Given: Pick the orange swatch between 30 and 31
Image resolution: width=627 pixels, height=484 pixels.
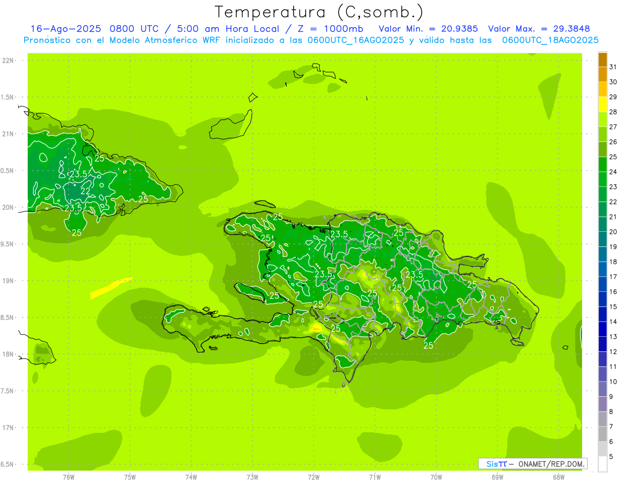Looking at the screenshot, I should 602,74.
